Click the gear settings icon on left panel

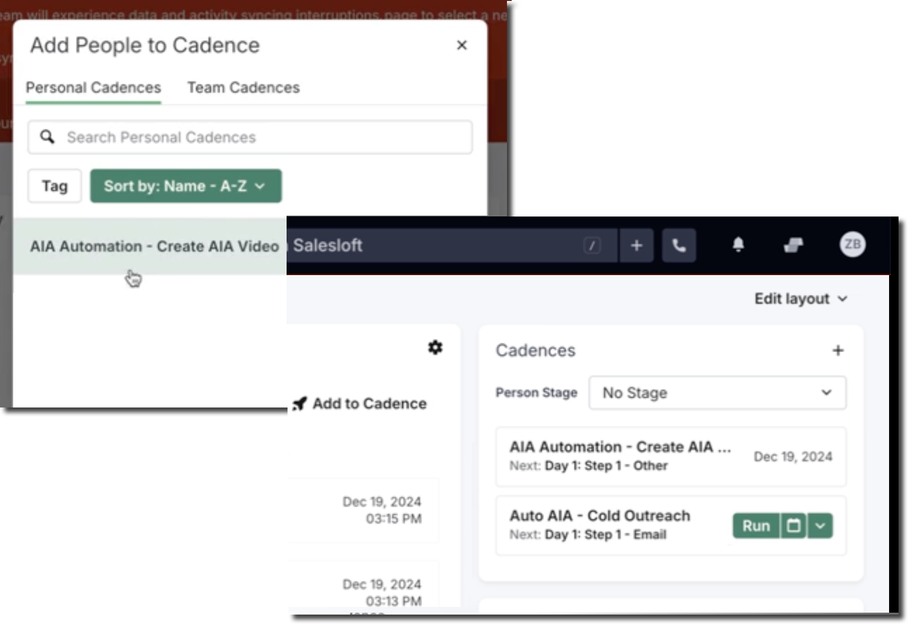(x=435, y=347)
